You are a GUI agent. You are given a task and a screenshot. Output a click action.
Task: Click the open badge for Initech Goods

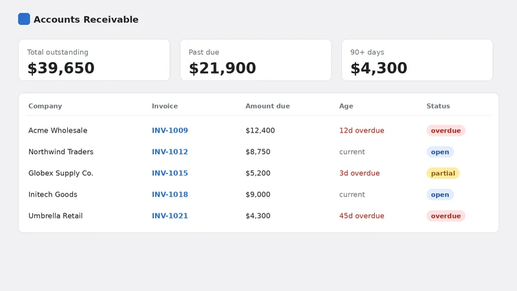[440, 195]
